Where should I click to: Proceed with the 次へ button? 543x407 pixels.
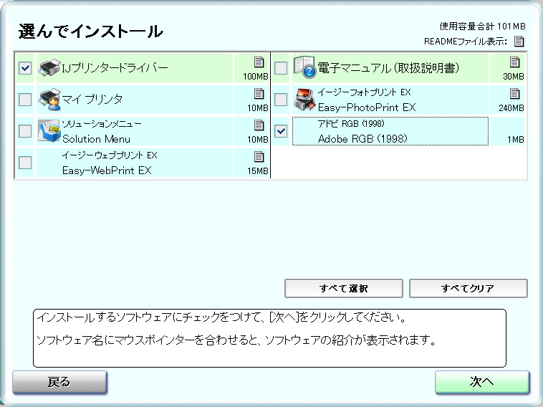481,383
